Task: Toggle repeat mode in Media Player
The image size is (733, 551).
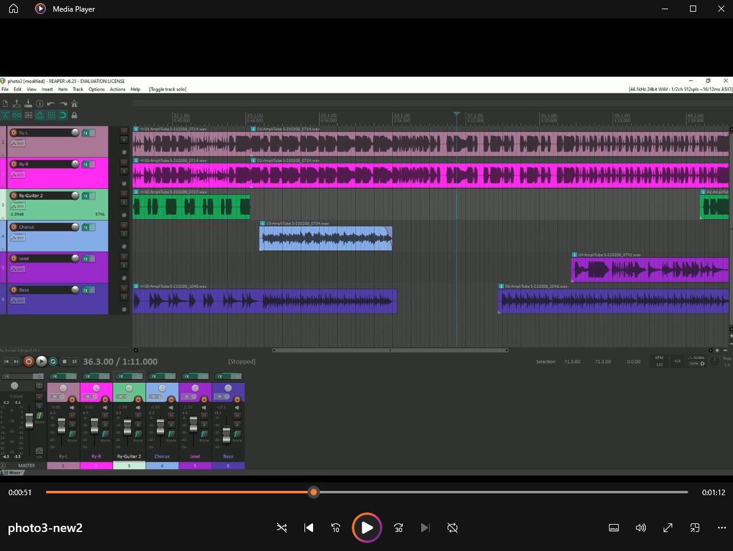Action: point(452,528)
